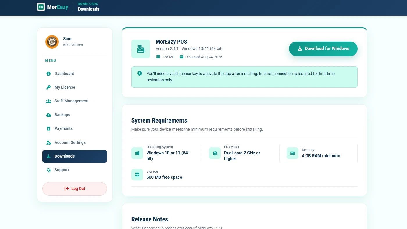Click Sam's profile avatar
Screen dimensions: 407x229
coord(52,42)
